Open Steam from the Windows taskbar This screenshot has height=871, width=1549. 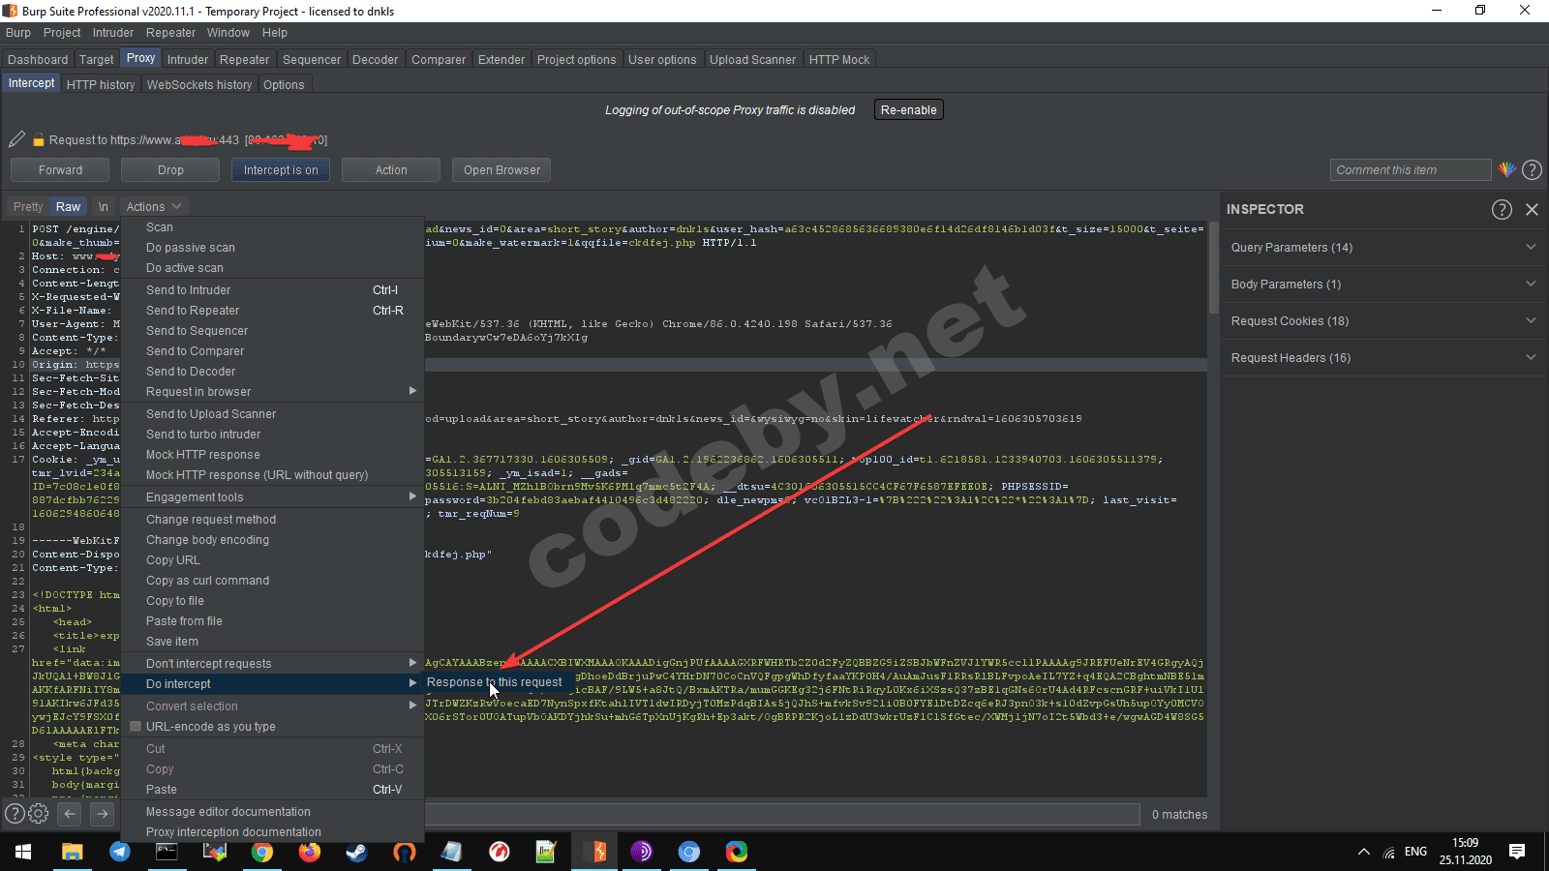tap(356, 852)
